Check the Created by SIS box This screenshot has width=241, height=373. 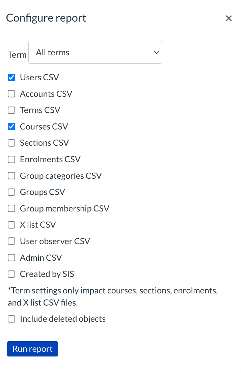11,274
